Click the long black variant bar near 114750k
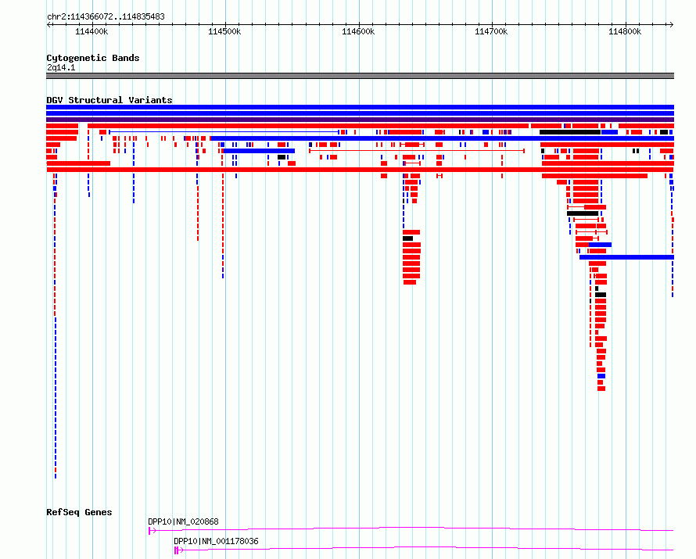 pos(570,132)
